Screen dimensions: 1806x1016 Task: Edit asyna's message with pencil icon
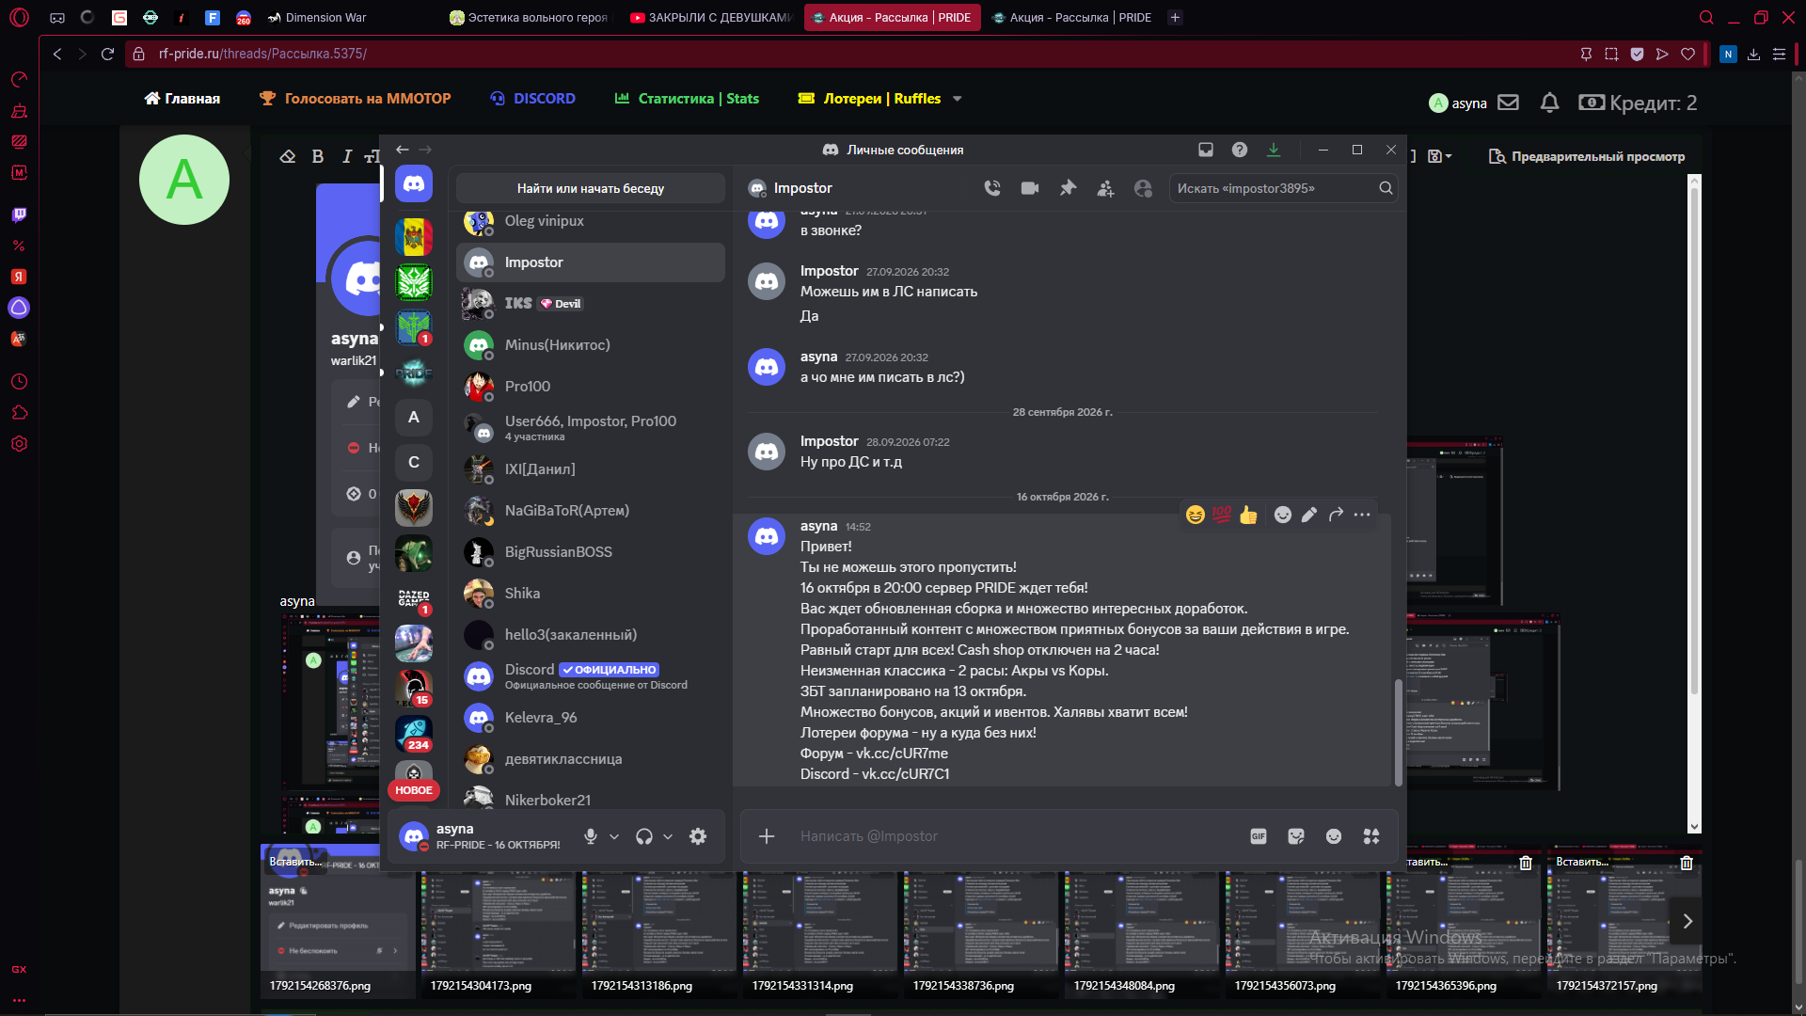[1309, 515]
